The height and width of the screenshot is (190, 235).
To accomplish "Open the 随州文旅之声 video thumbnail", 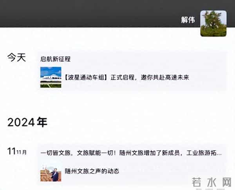I will pyautogui.click(x=51, y=173).
